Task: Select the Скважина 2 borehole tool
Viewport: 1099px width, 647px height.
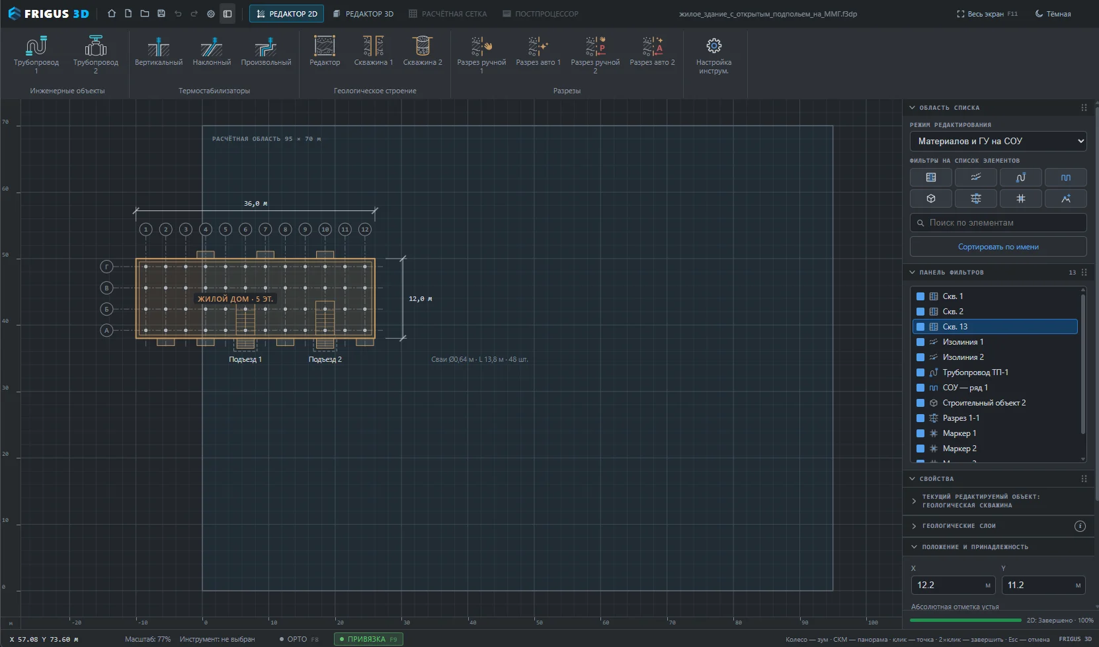Action: [x=423, y=52]
